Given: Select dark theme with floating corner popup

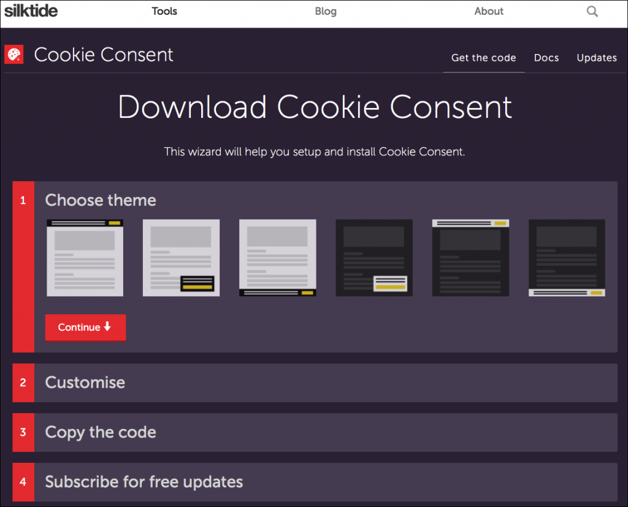Looking at the screenshot, I should [373, 258].
